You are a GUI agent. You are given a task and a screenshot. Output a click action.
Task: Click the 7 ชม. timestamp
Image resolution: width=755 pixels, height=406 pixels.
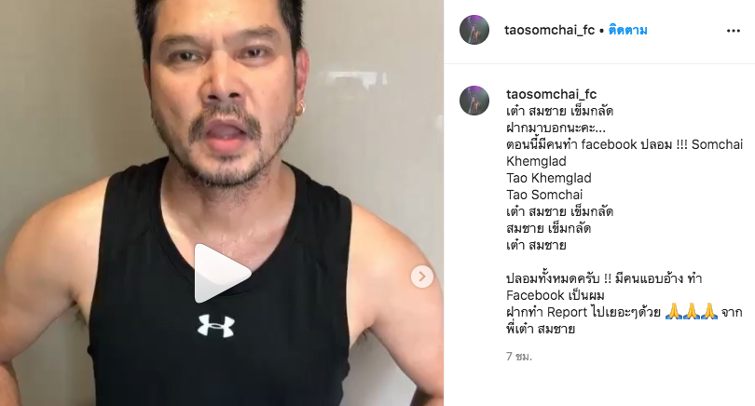click(519, 357)
